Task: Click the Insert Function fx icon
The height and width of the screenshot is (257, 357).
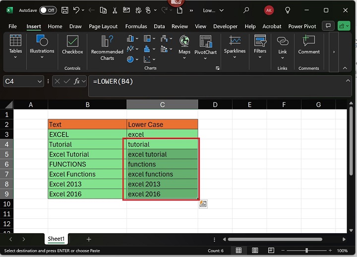Action: point(77,81)
